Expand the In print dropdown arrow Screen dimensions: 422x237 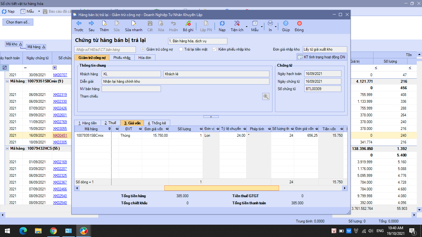click(276, 27)
